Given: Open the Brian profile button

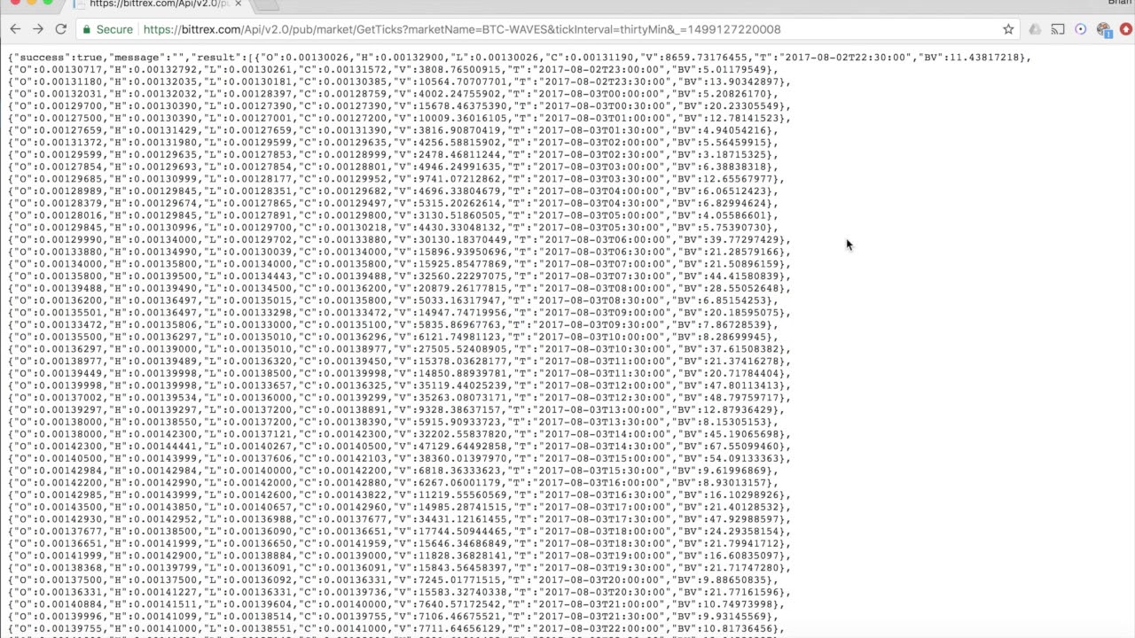Looking at the screenshot, I should click(x=1121, y=4).
